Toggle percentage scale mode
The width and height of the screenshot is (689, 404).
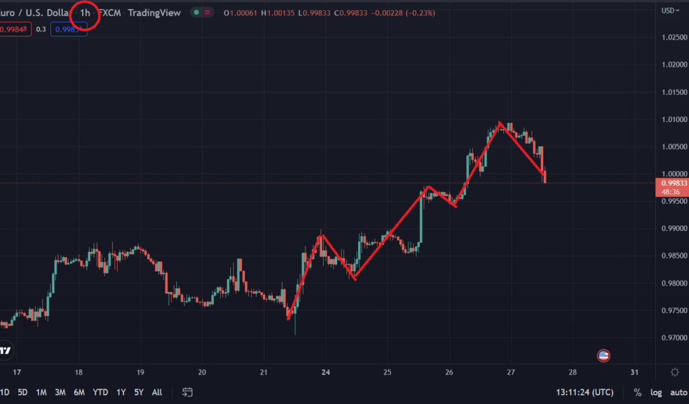637,392
